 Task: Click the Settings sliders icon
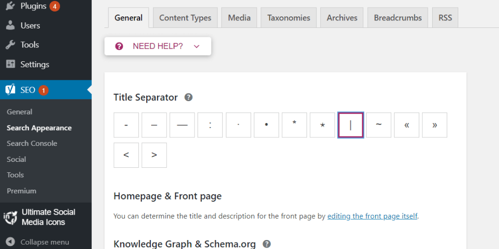[10, 64]
